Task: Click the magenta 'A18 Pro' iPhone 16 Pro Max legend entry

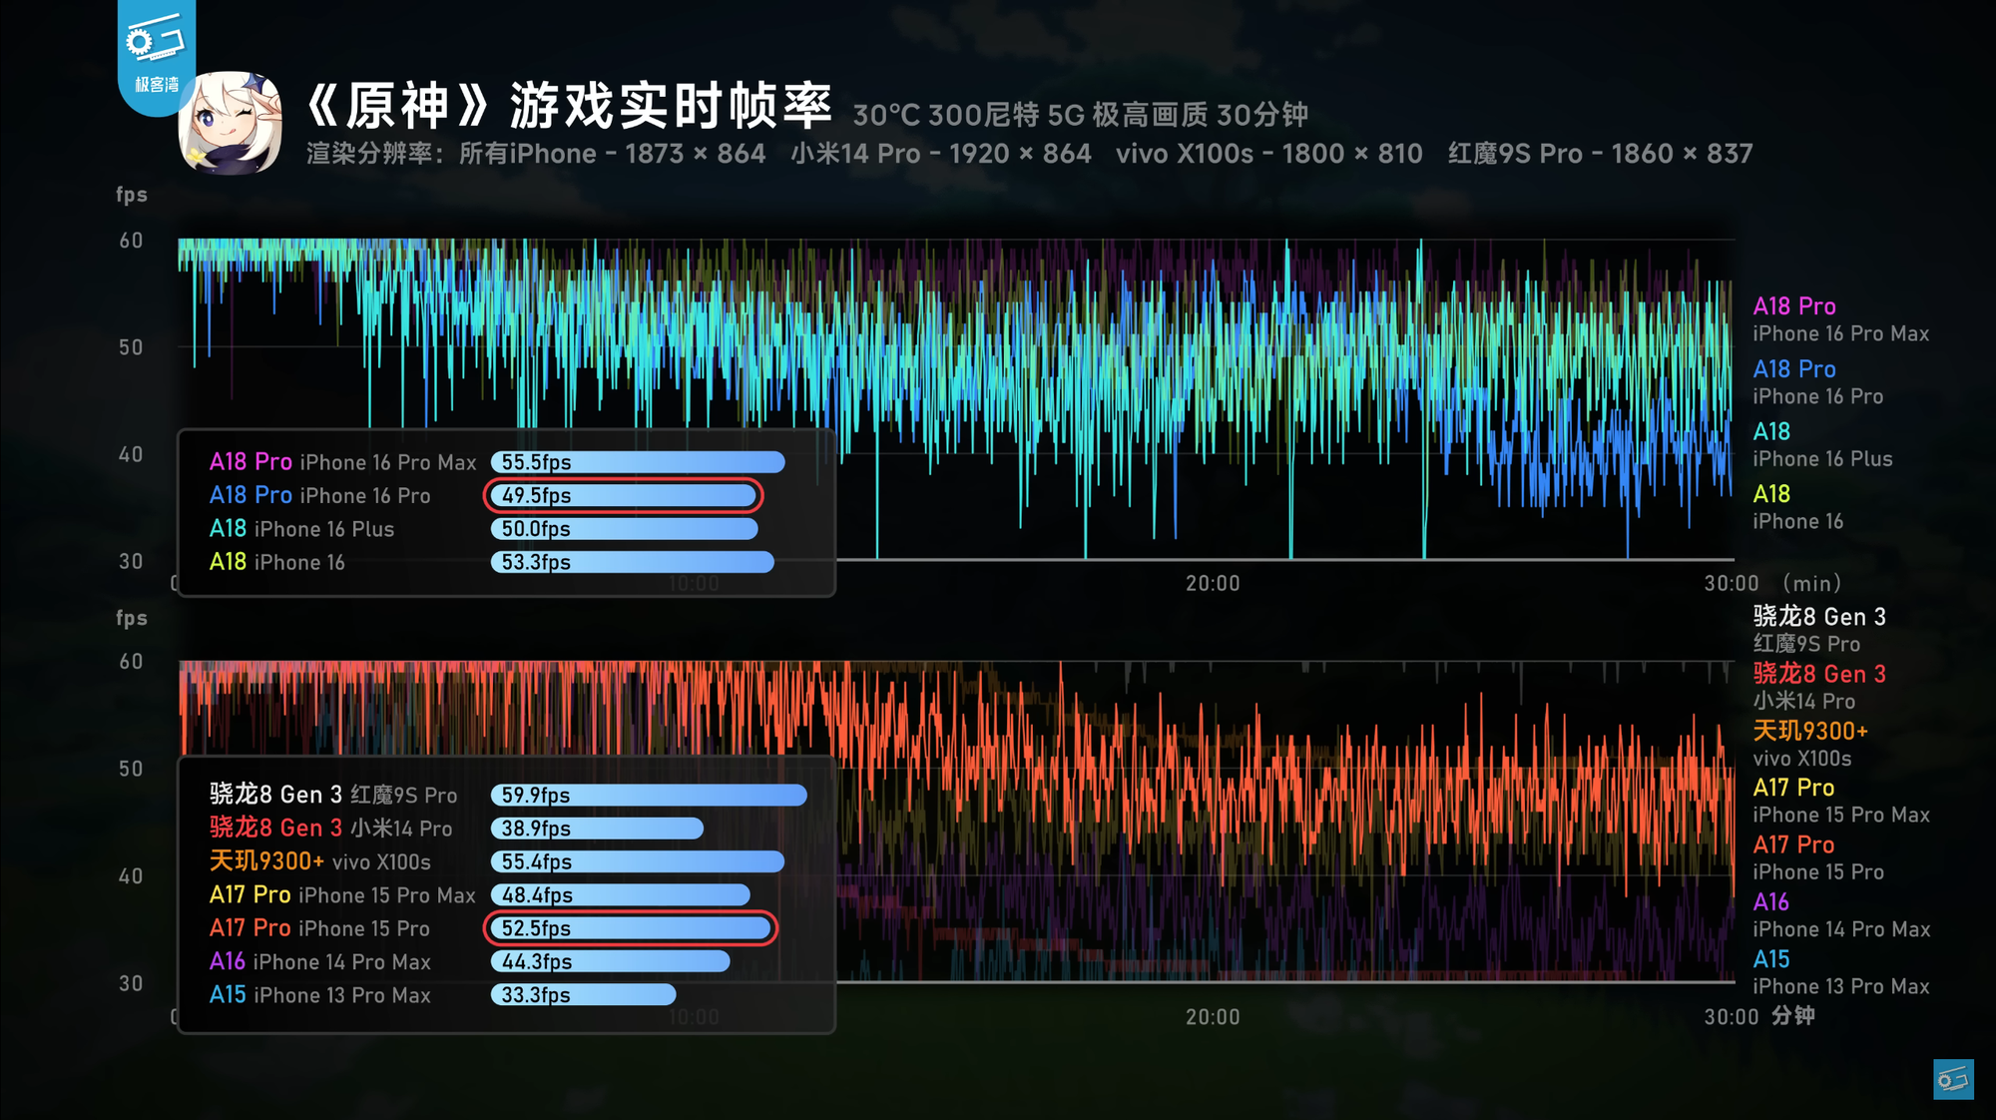Action: (1840, 319)
